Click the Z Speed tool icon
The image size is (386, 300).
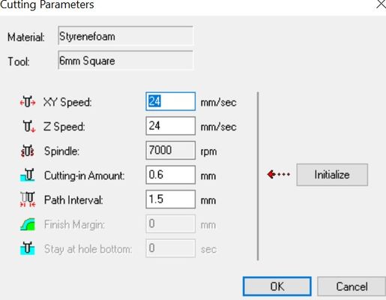point(29,126)
